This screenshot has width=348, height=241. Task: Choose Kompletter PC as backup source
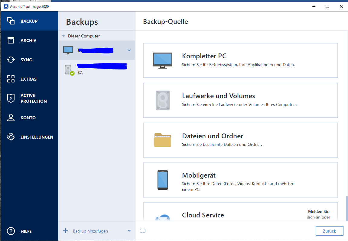click(x=241, y=60)
